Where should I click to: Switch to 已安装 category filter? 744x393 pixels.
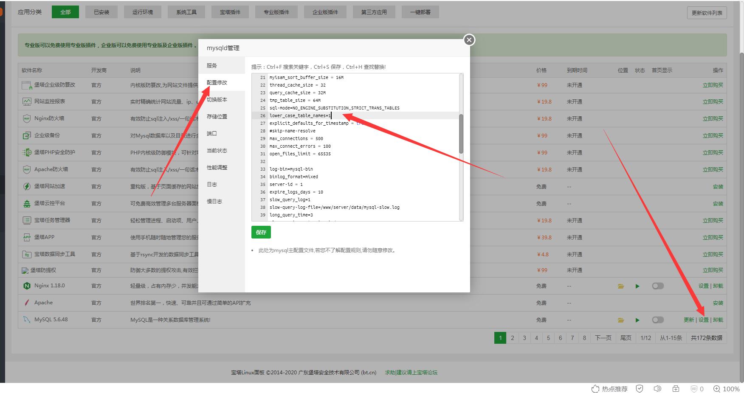tap(101, 12)
